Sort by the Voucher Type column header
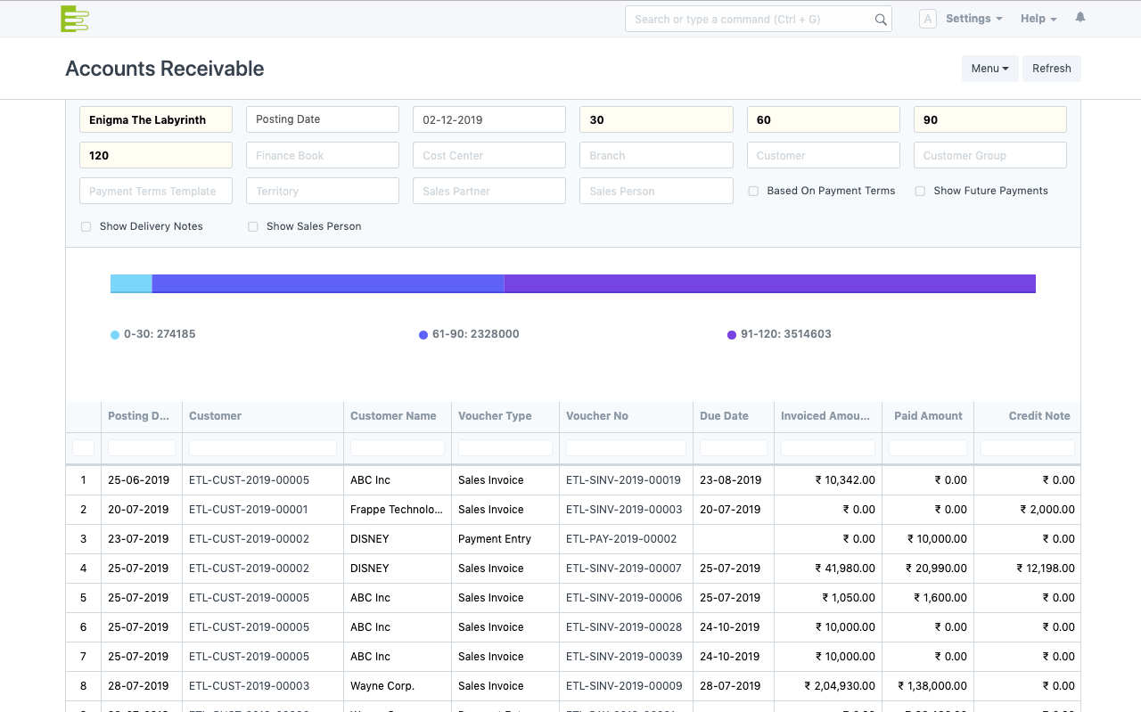Viewport: 1141px width, 712px height. (495, 416)
